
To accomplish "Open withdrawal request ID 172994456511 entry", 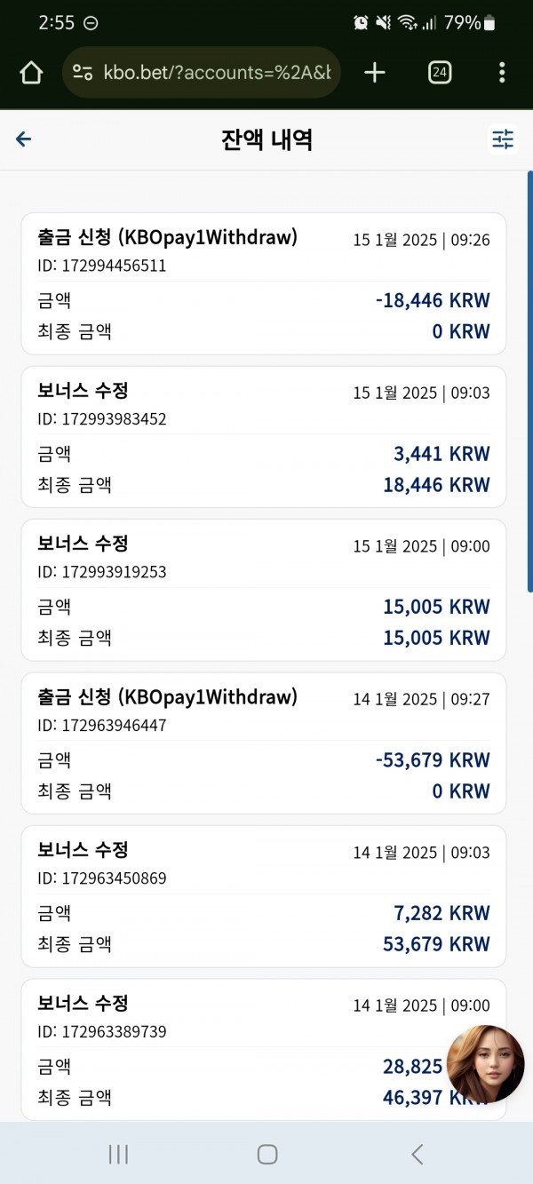I will point(264,283).
